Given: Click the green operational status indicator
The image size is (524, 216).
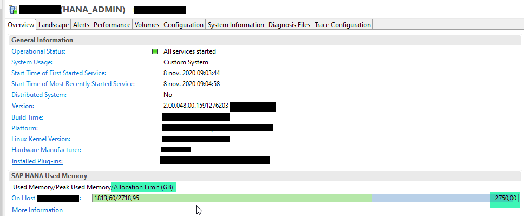Looking at the screenshot, I should pos(155,51).
